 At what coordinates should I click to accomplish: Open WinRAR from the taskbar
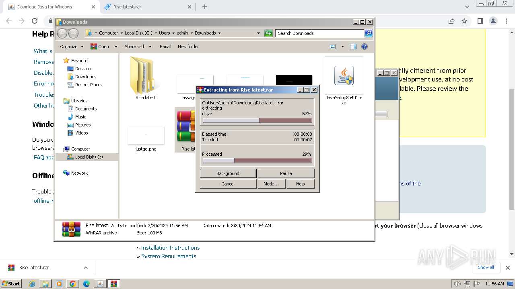coord(113,284)
